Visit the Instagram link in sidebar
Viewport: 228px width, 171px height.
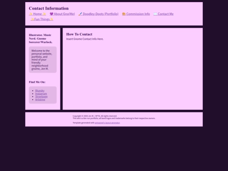pos(41,94)
